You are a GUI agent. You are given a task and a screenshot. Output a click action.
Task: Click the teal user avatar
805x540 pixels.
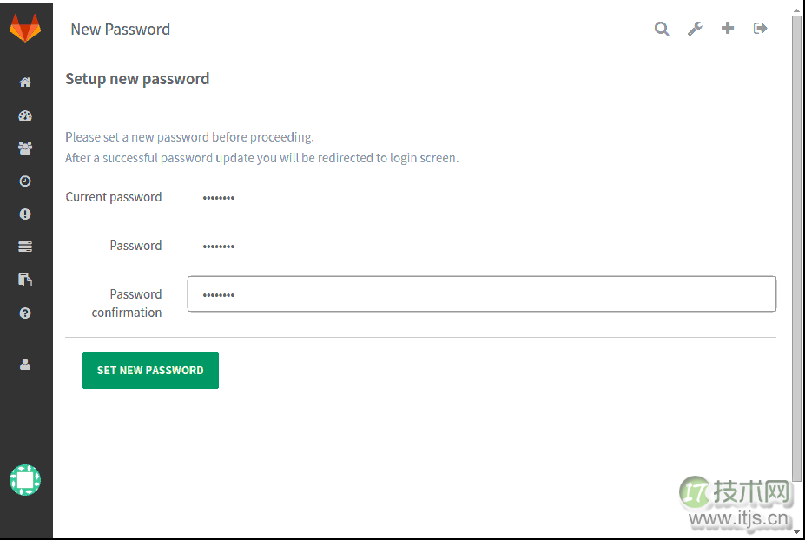25,480
